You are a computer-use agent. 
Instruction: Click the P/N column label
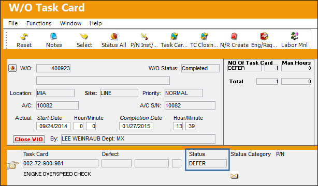(280, 154)
